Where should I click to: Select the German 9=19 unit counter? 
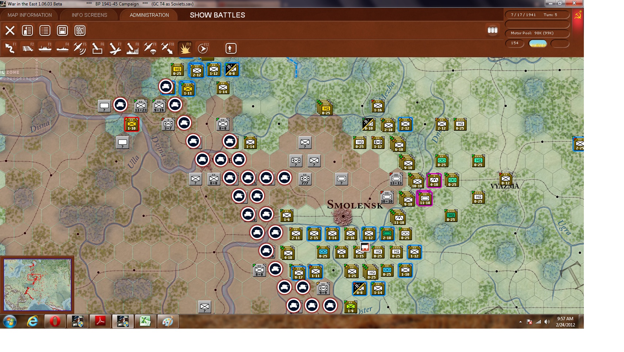(x=159, y=106)
